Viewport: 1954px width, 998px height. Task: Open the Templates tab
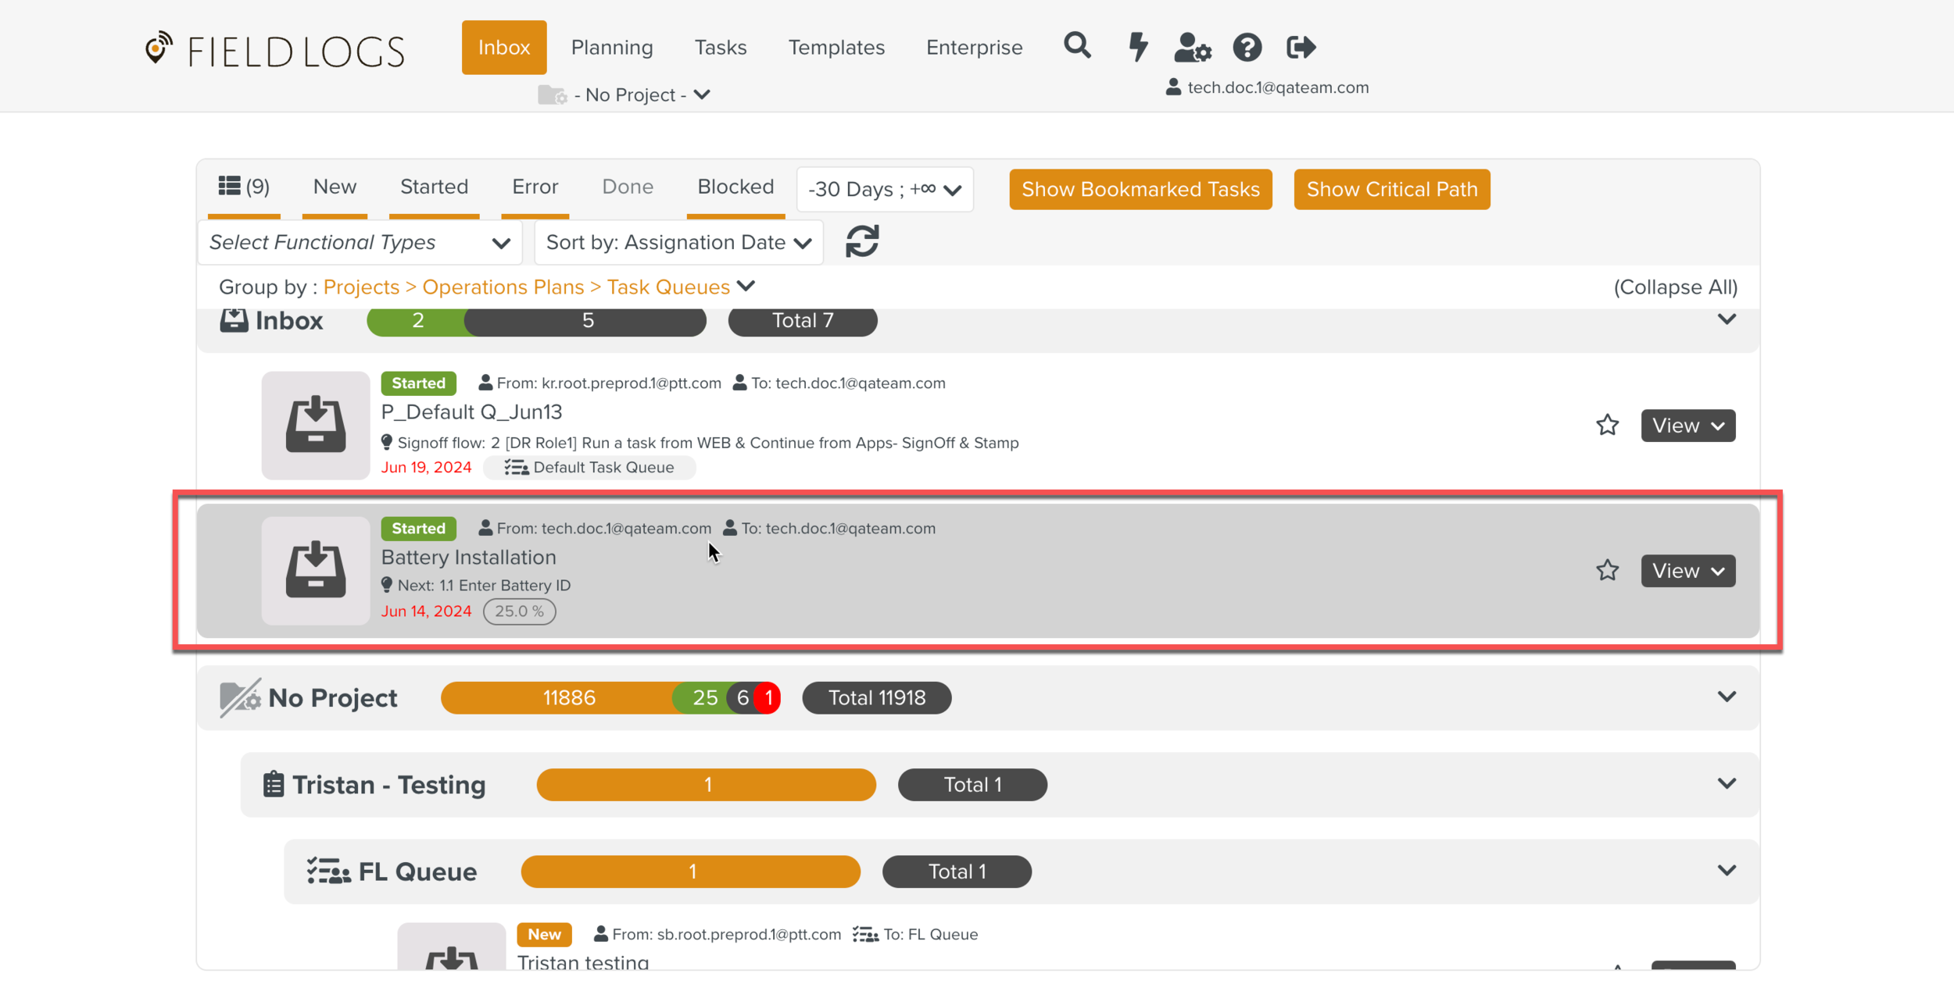(836, 47)
